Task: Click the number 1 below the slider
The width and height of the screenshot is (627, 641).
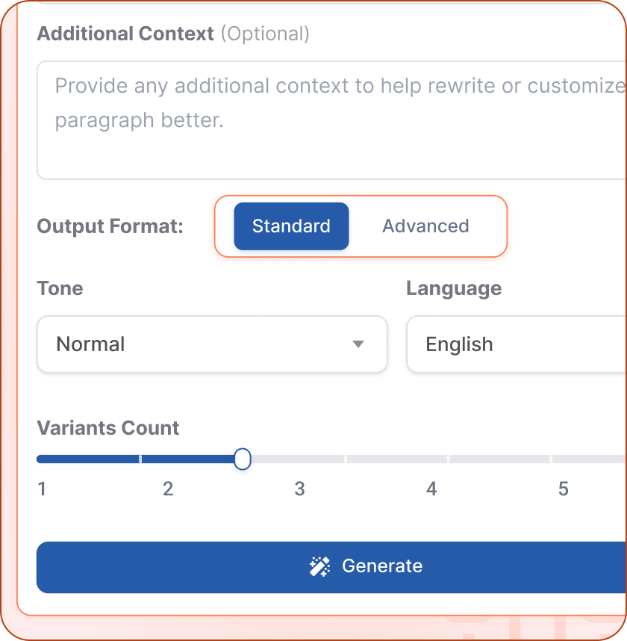Action: coord(42,489)
